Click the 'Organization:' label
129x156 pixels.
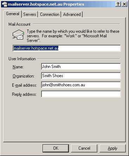click(x=24, y=76)
